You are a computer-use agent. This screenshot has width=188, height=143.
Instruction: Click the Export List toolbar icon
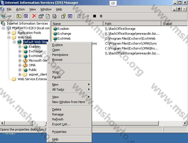tap(54, 16)
